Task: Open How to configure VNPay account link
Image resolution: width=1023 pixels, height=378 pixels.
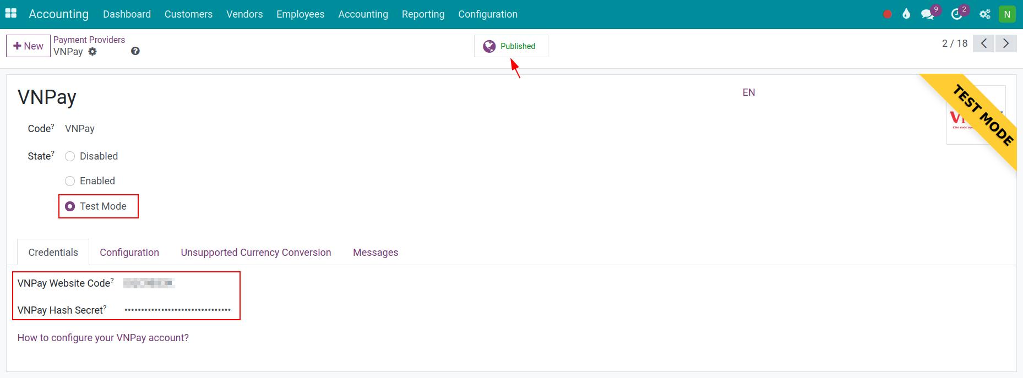Action: [x=103, y=338]
